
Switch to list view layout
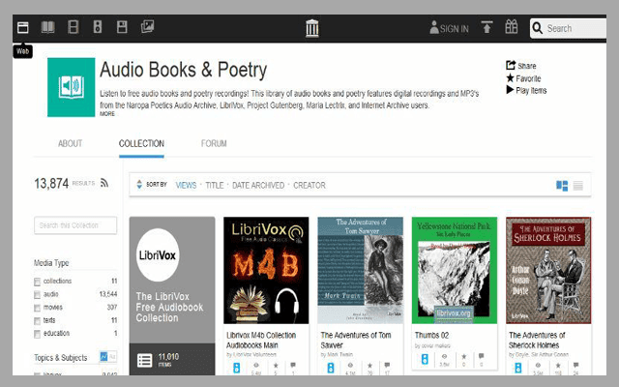click(x=578, y=185)
